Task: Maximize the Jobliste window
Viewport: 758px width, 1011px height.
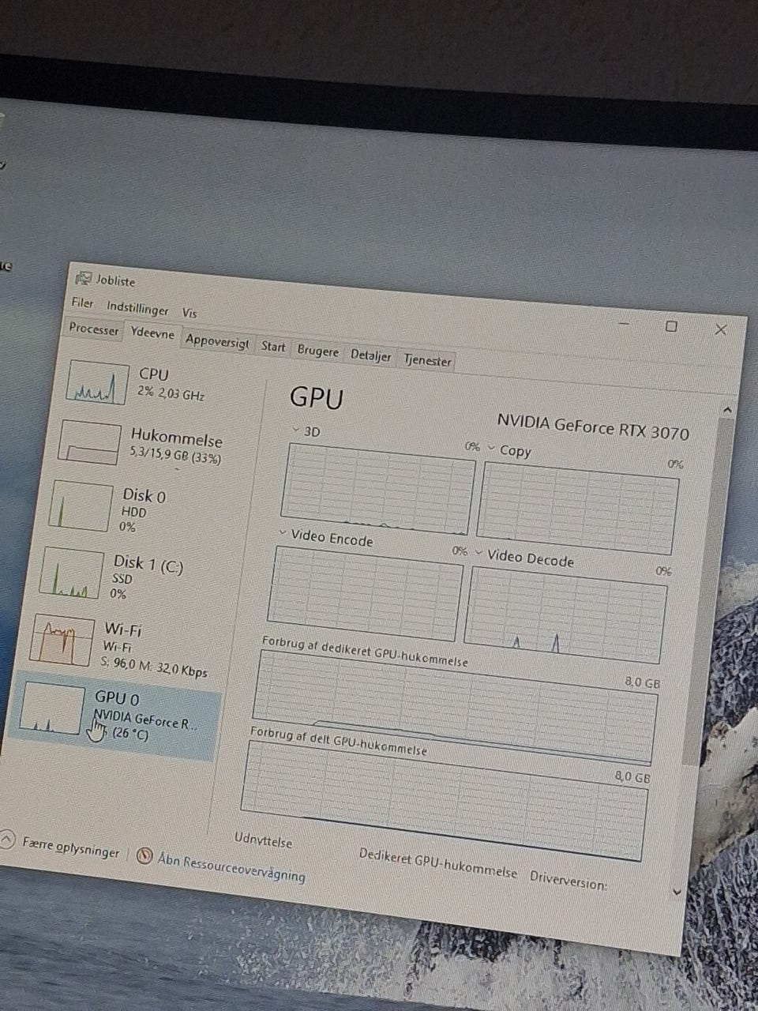Action: point(671,326)
